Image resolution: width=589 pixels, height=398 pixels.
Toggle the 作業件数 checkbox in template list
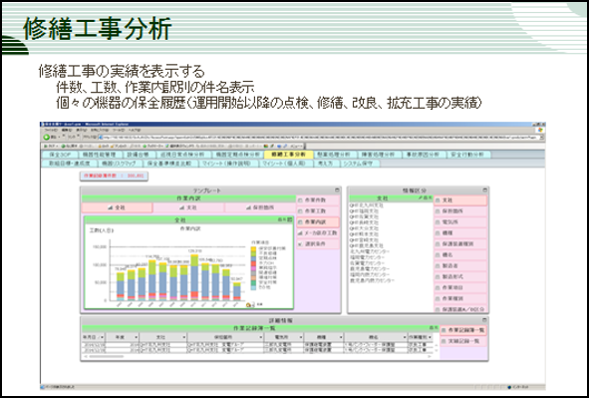coord(300,200)
